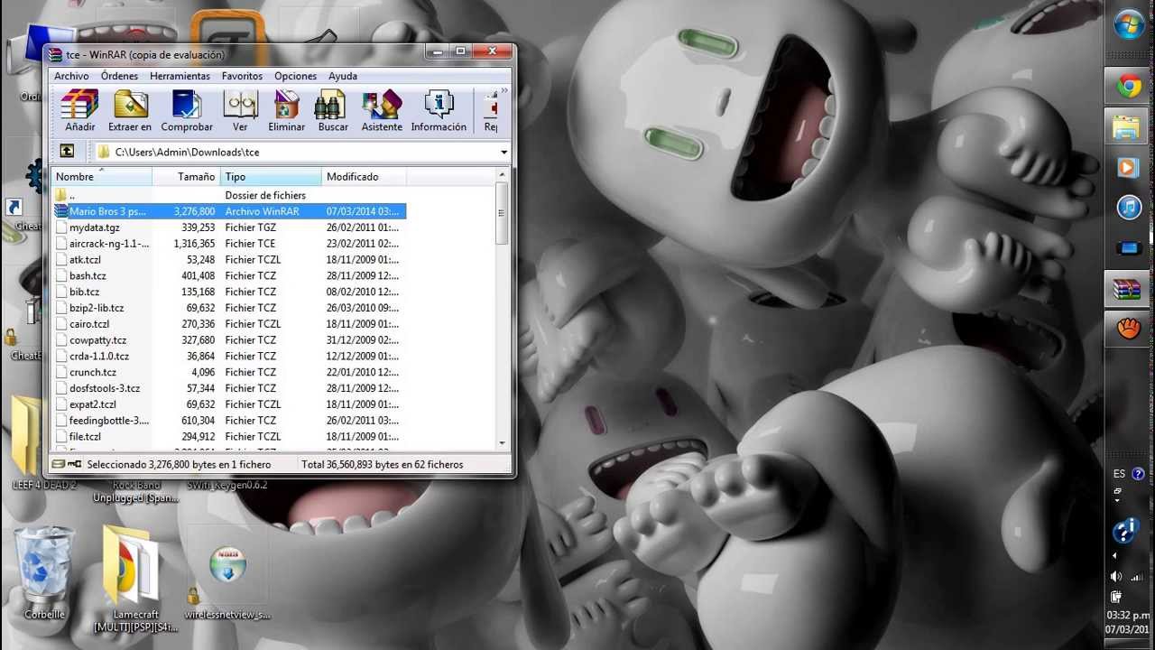Show hidden tray icons arrow

[x=1116, y=555]
